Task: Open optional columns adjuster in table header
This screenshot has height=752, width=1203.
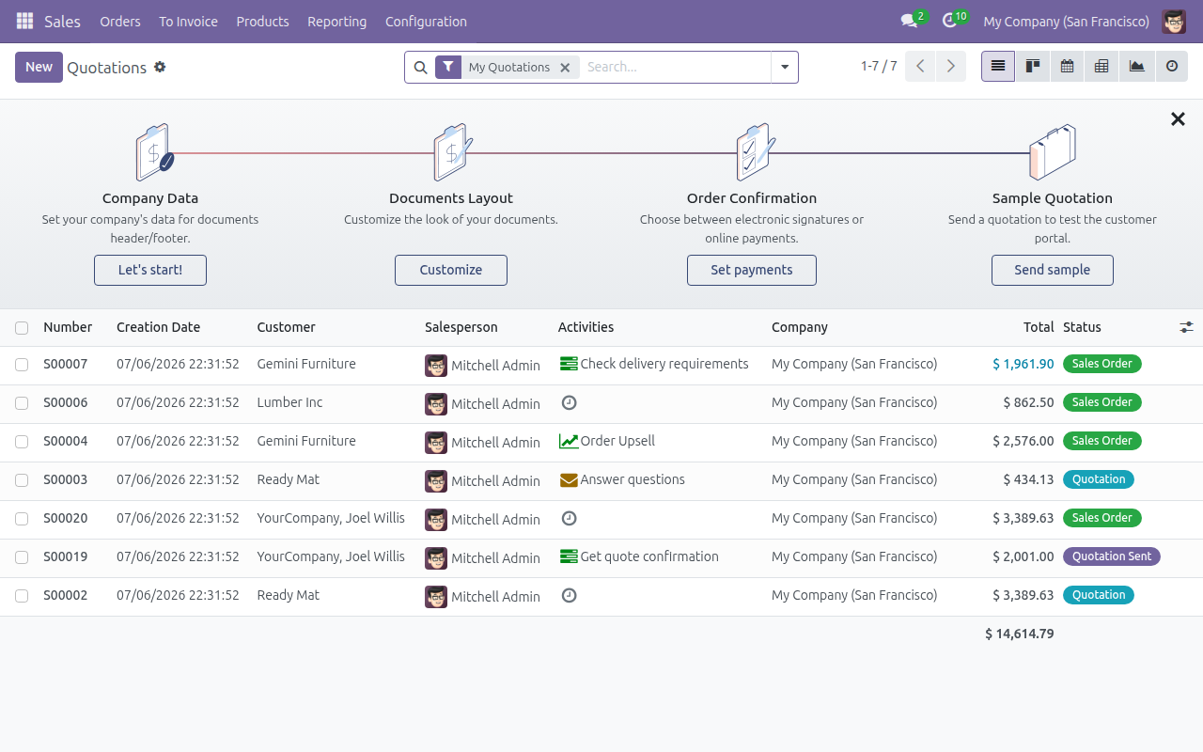Action: [x=1186, y=327]
